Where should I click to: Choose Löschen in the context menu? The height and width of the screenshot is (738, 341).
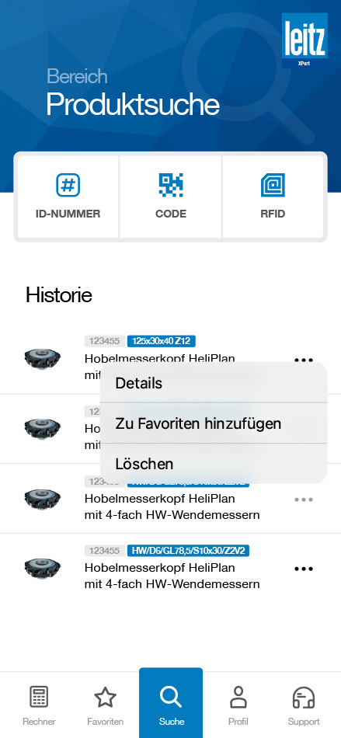click(214, 464)
